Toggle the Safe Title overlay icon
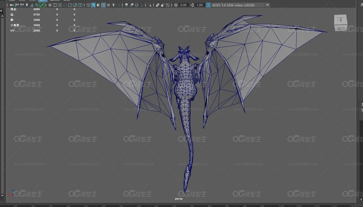 (x=80, y=5)
